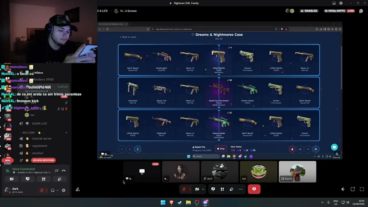
Task: Open input device options arrow in user panel
Action: click(46, 190)
